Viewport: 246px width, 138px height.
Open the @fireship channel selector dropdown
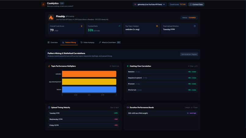150,4
